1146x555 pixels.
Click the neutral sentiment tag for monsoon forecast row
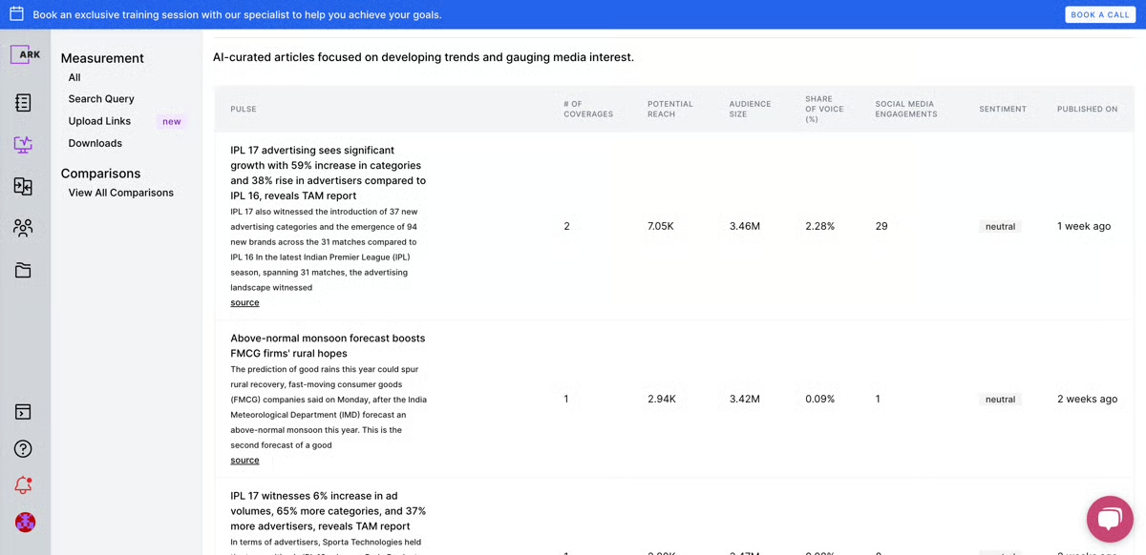(x=1000, y=400)
